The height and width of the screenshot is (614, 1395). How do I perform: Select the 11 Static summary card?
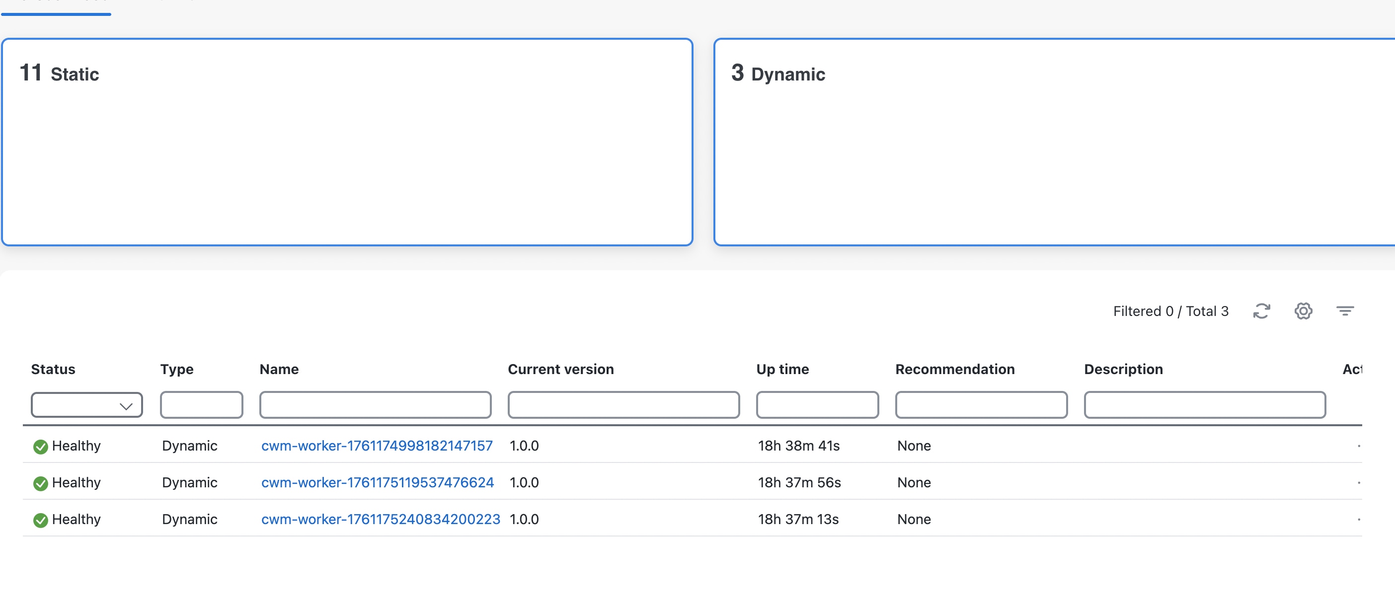tap(347, 142)
